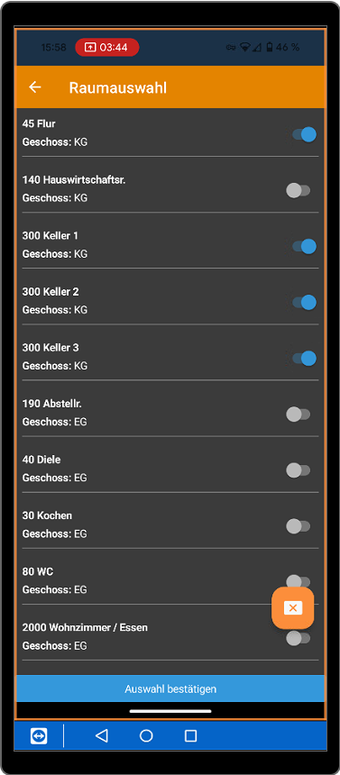The height and width of the screenshot is (775, 340).
Task: Tap the red screen recording timer pill
Action: 107,48
